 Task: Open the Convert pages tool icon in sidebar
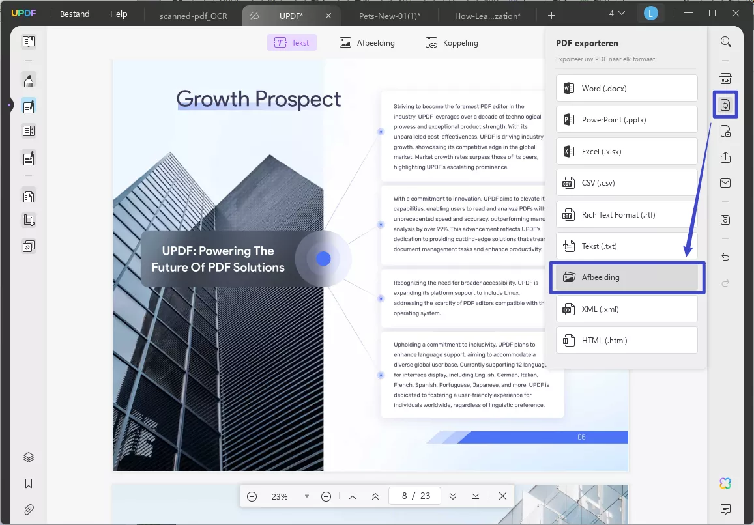pyautogui.click(x=29, y=195)
